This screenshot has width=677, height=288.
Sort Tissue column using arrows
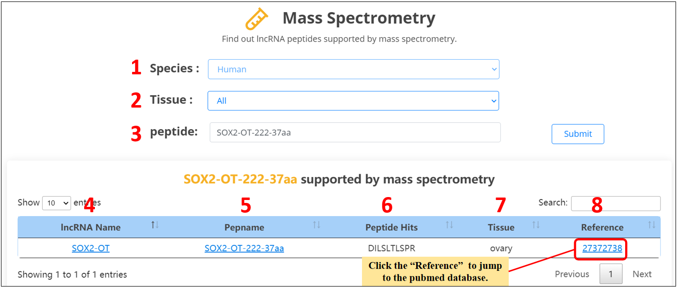point(536,225)
